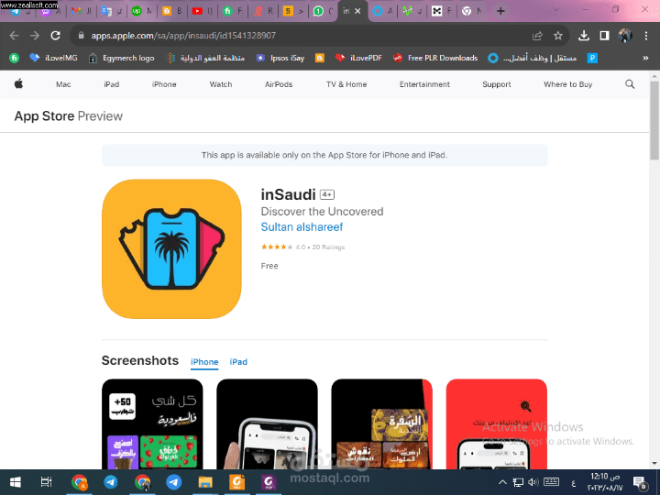Open the volume speaker tray icon

533,482
